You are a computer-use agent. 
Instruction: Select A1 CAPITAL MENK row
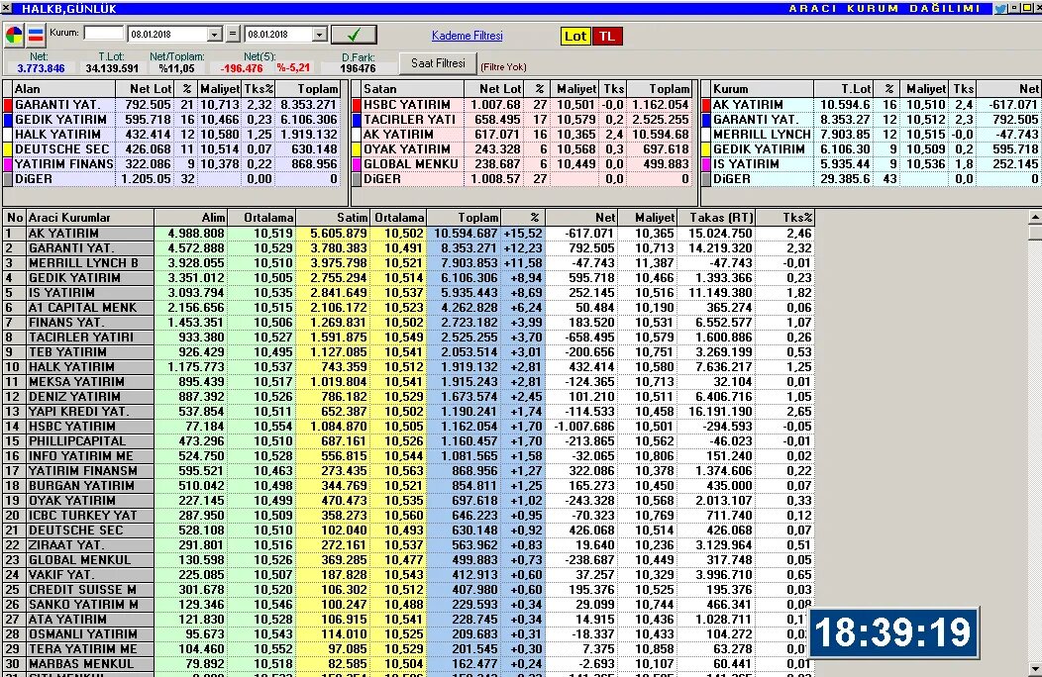click(409, 308)
